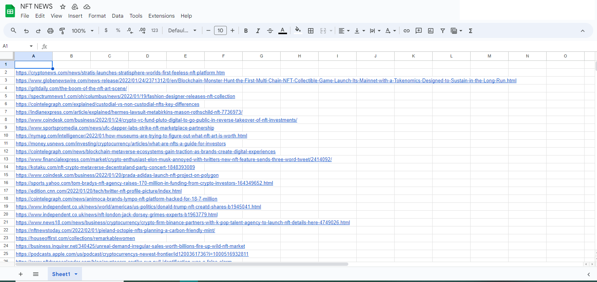Format as currency with dollar icon

(106, 31)
